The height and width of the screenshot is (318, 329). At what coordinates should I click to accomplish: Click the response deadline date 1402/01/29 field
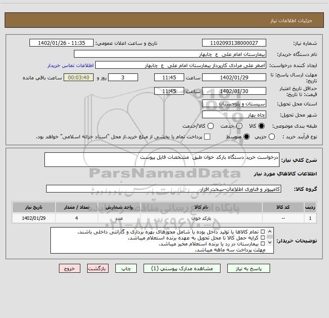point(234,77)
